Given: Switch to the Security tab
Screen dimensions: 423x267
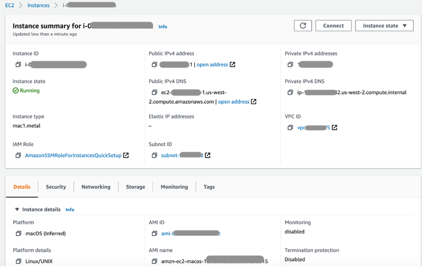Looking at the screenshot, I should 56,187.
